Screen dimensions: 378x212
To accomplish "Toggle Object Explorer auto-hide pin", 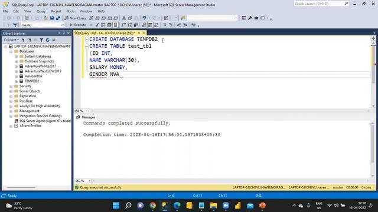I will 64,33.
